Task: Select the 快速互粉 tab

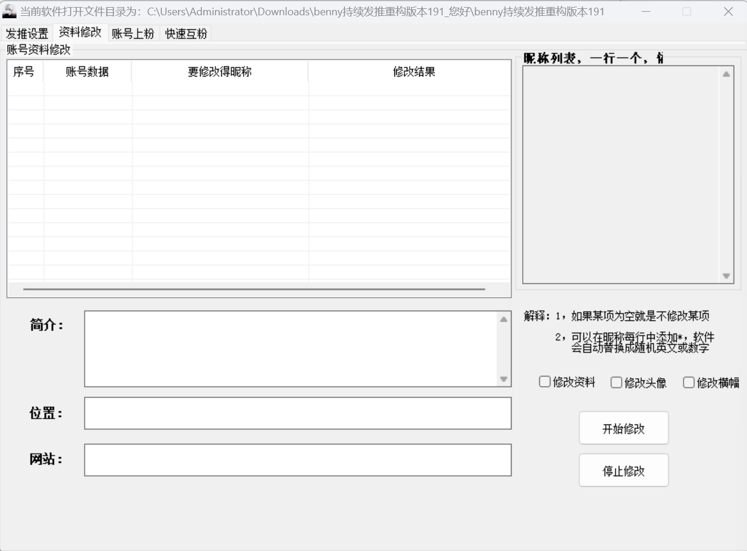Action: click(186, 34)
